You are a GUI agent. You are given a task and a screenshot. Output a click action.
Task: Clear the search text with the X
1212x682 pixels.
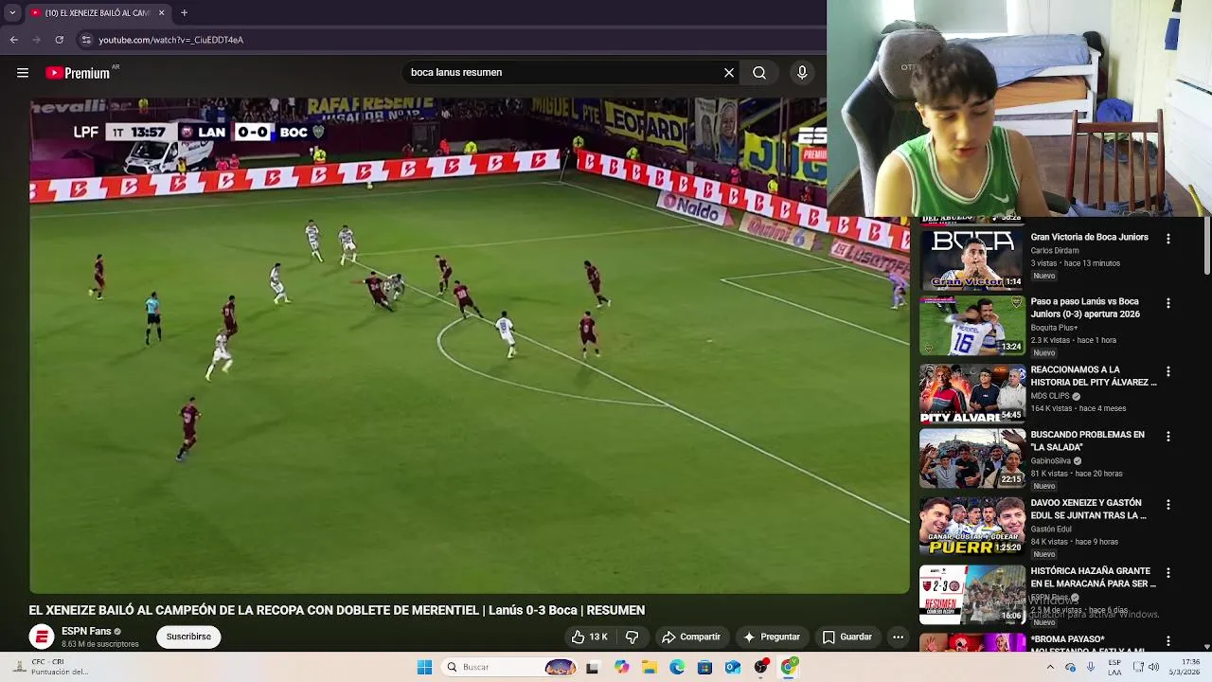point(729,73)
